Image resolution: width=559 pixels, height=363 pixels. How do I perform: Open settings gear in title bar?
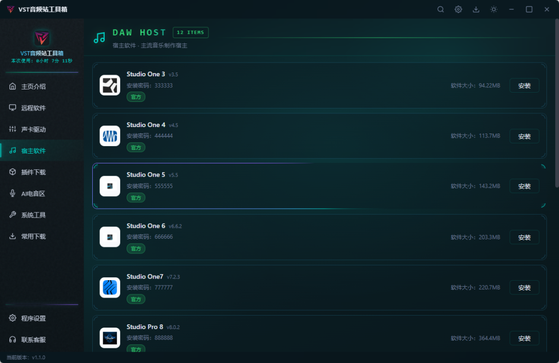(459, 9)
